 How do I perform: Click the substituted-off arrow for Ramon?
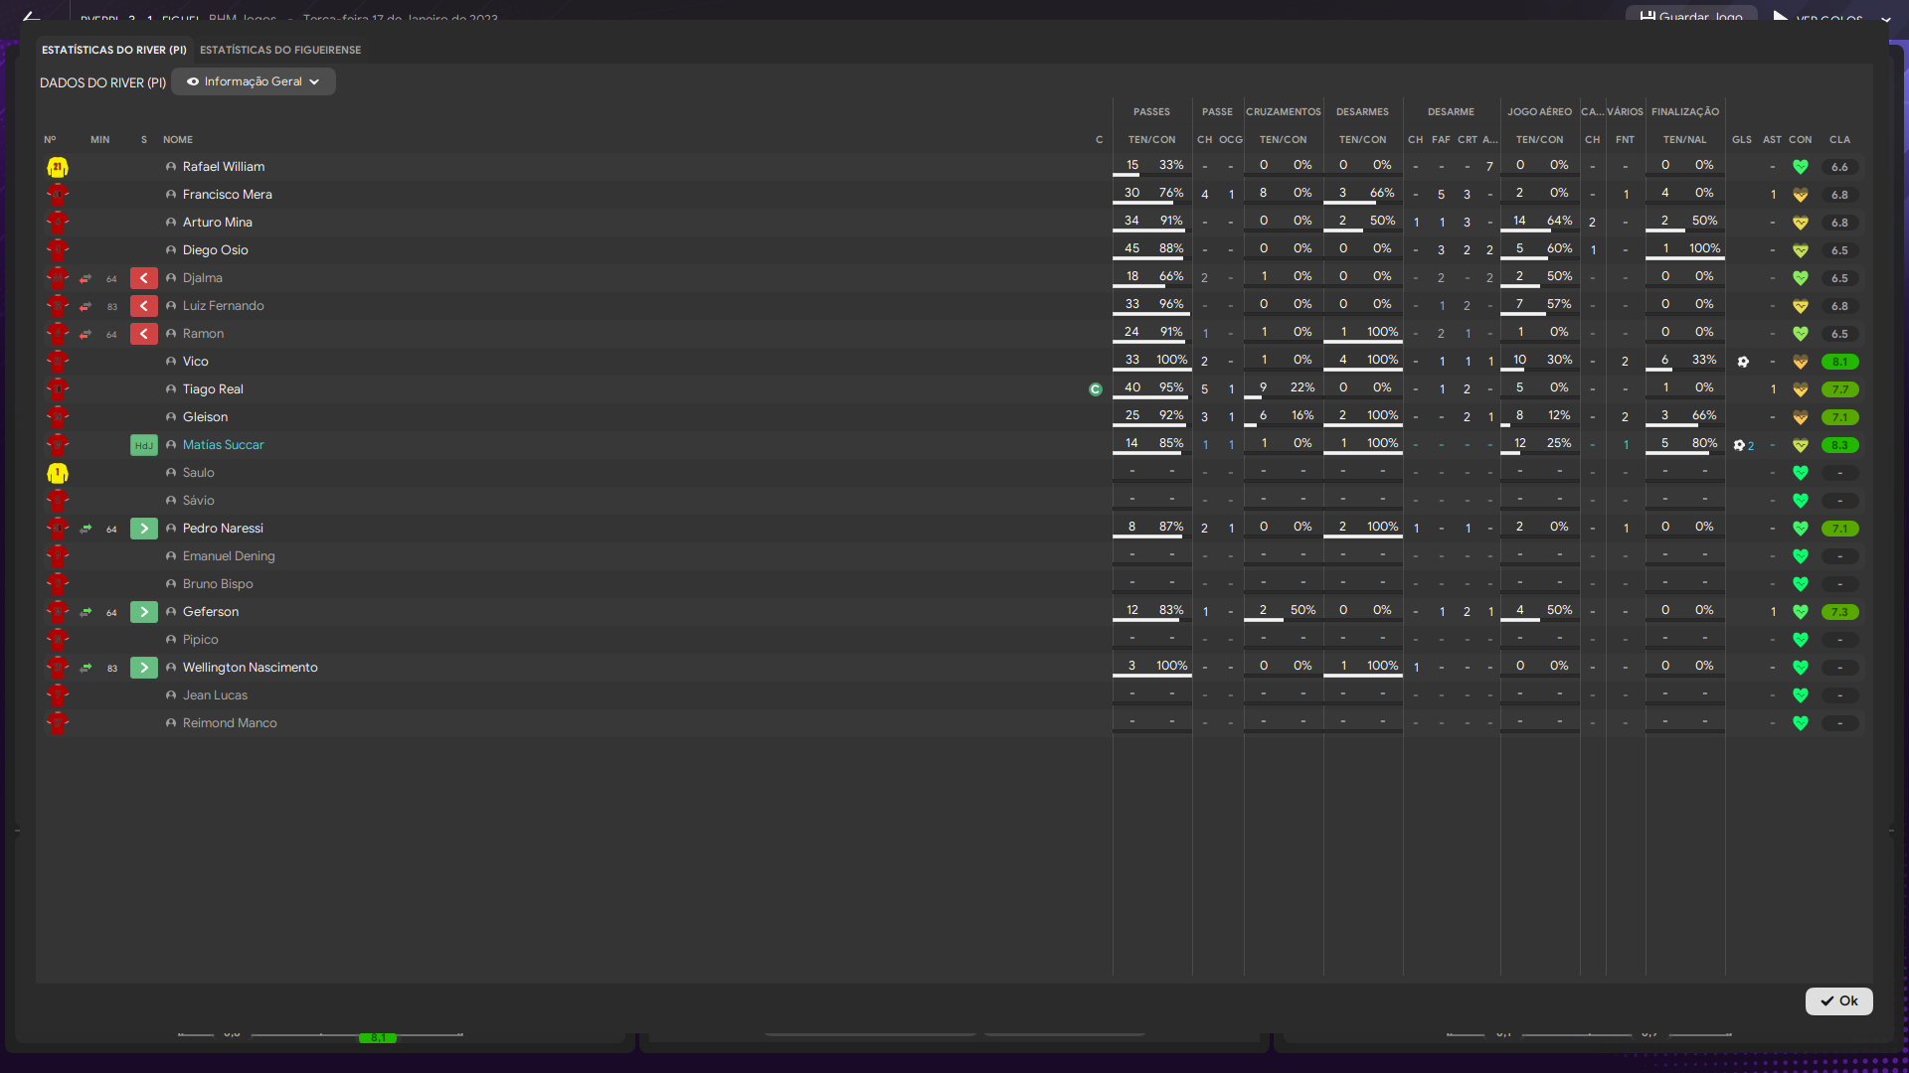[144, 334]
